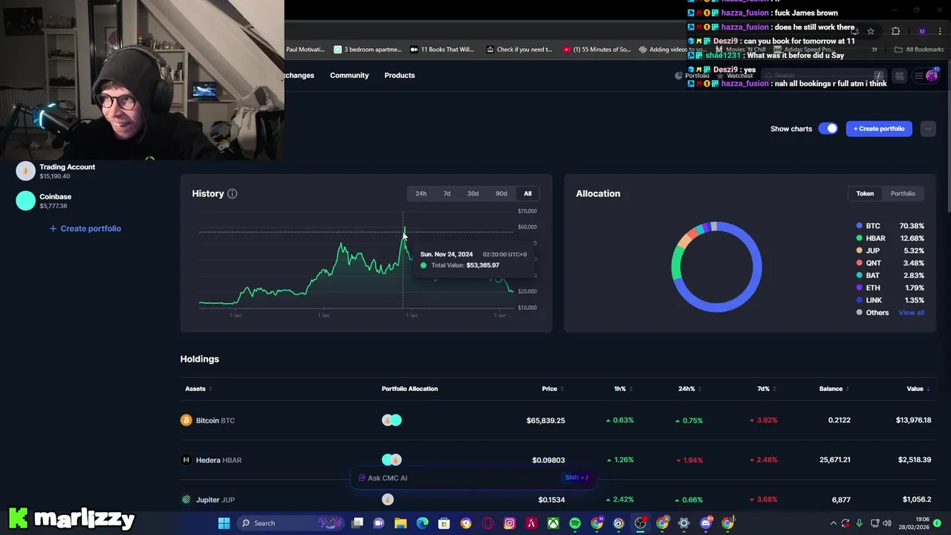Click the Bitcoin coin logo in Holdings
The image size is (951, 535).
(186, 421)
